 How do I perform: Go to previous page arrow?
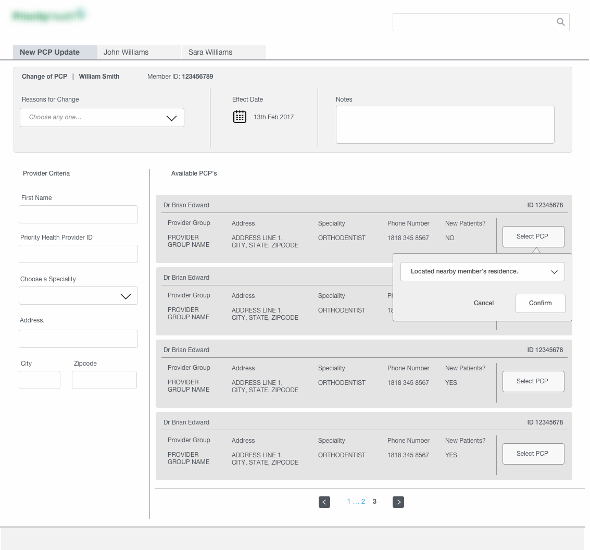coord(324,502)
